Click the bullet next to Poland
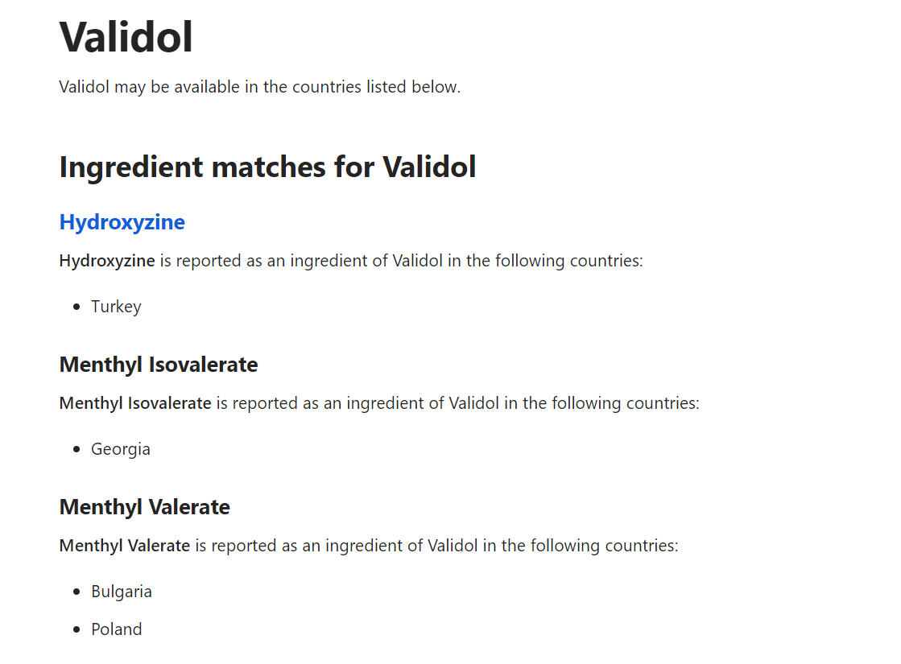 77,629
